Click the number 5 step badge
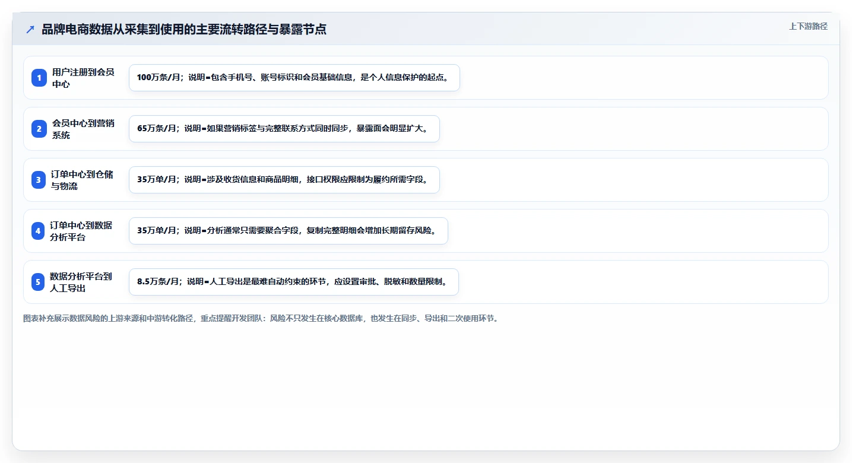Image resolution: width=852 pixels, height=463 pixels. click(39, 282)
